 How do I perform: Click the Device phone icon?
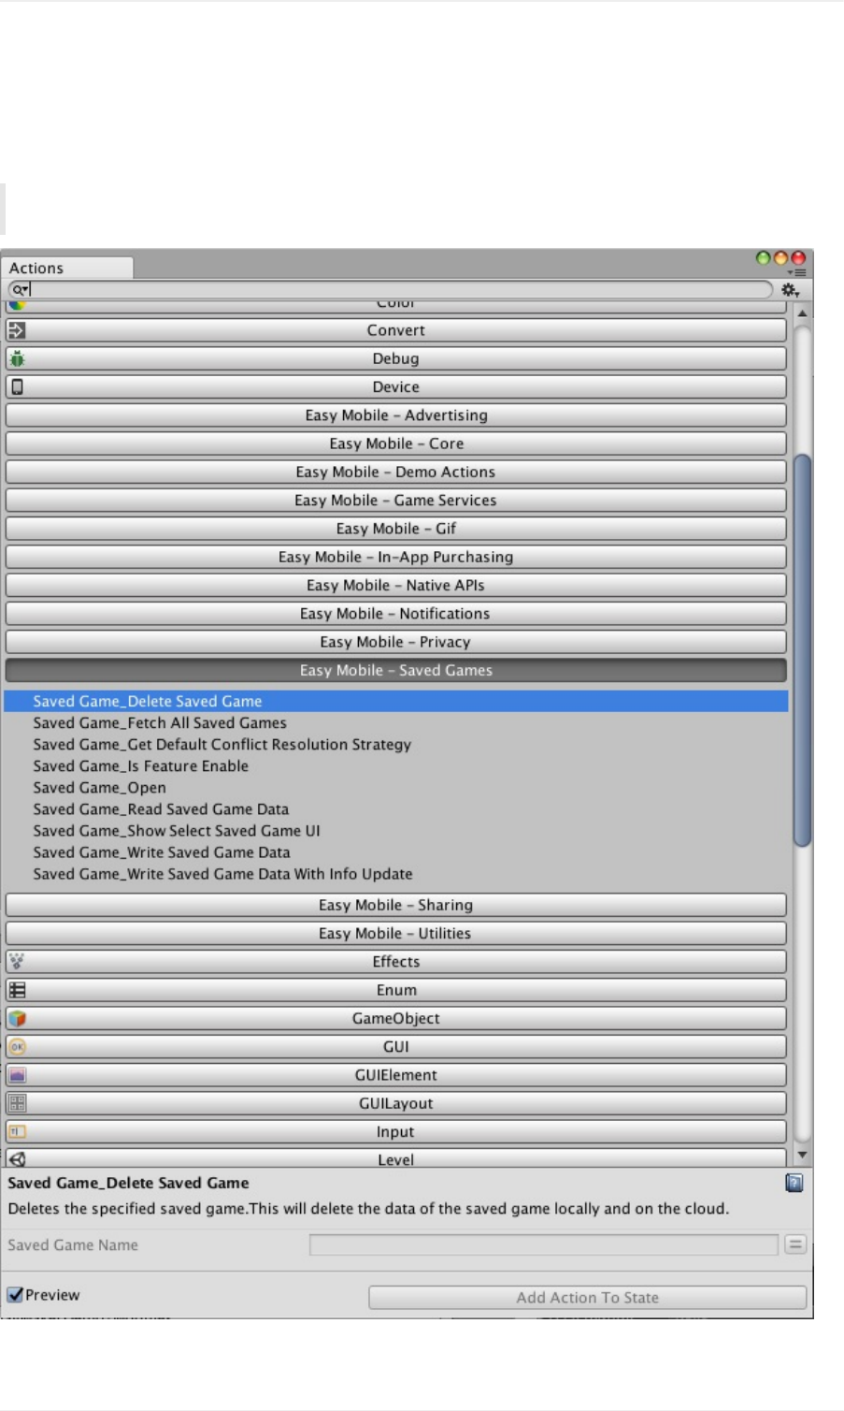pos(17,386)
